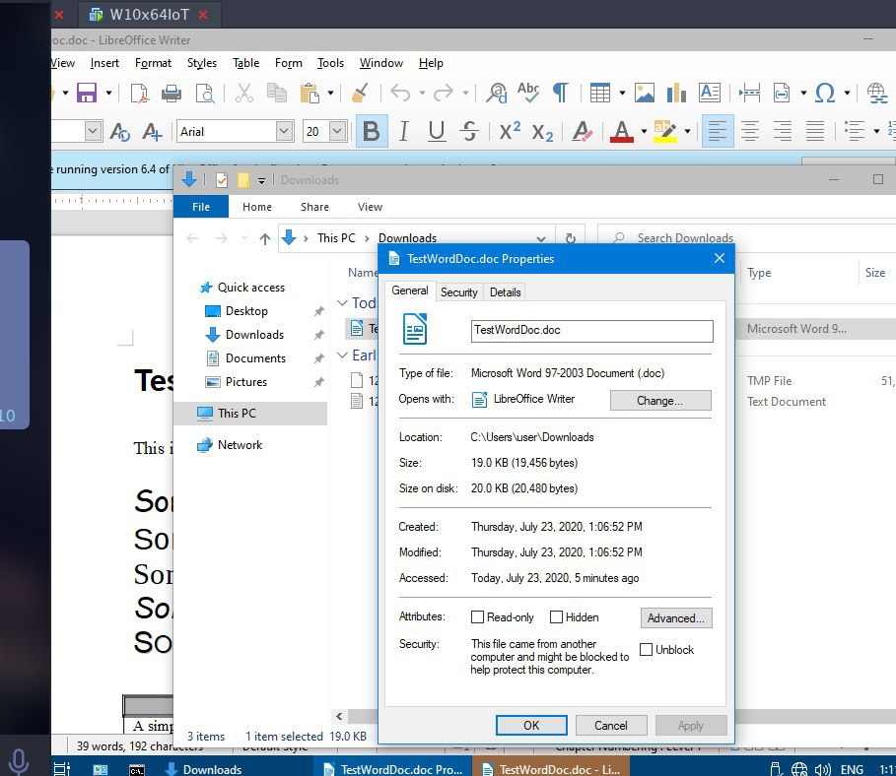Apply Superscript formatting

(510, 131)
